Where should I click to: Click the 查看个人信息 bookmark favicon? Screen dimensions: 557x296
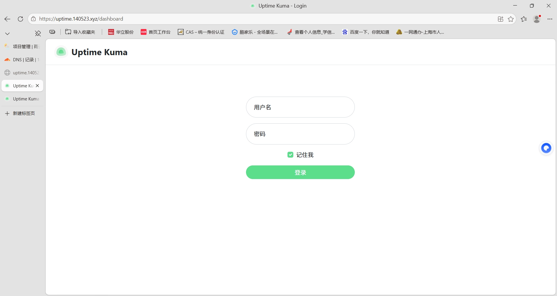[290, 32]
